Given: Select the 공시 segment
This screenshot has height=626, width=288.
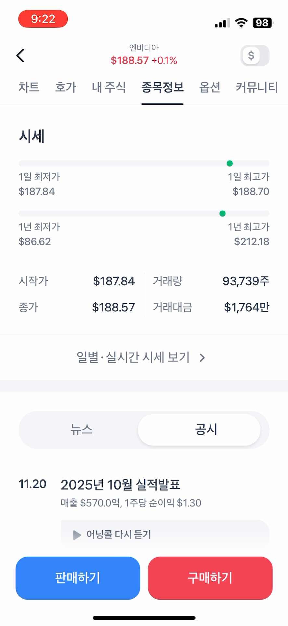Looking at the screenshot, I should coord(205,429).
